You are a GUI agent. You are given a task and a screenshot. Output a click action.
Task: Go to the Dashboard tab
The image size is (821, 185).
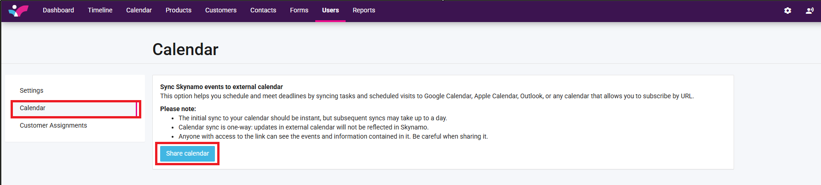click(x=58, y=10)
